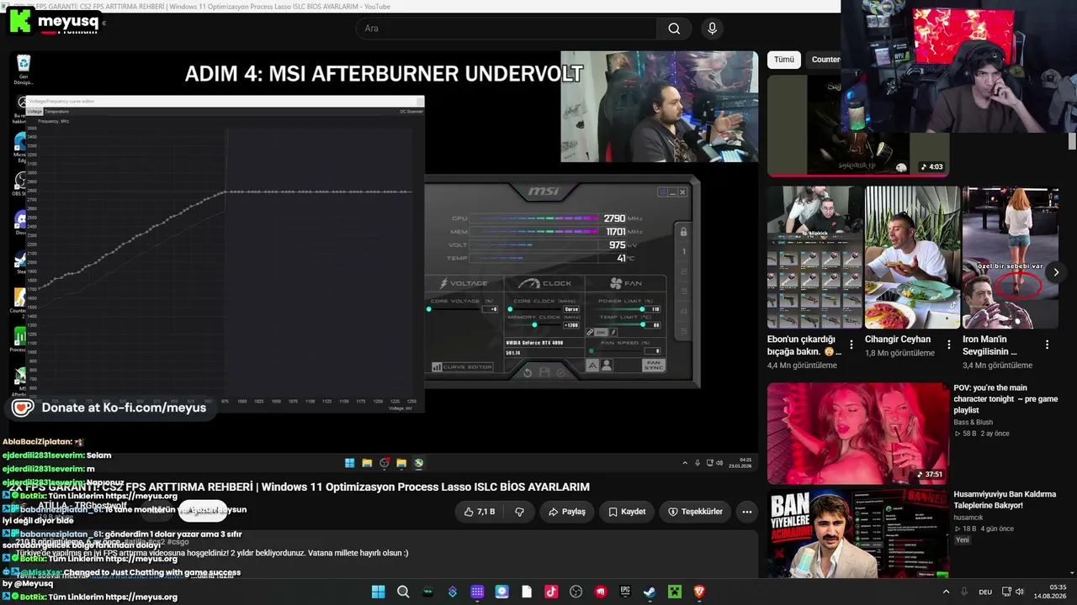1077x605 pixels.
Task: Open Brave browser from the taskbar
Action: (699, 592)
